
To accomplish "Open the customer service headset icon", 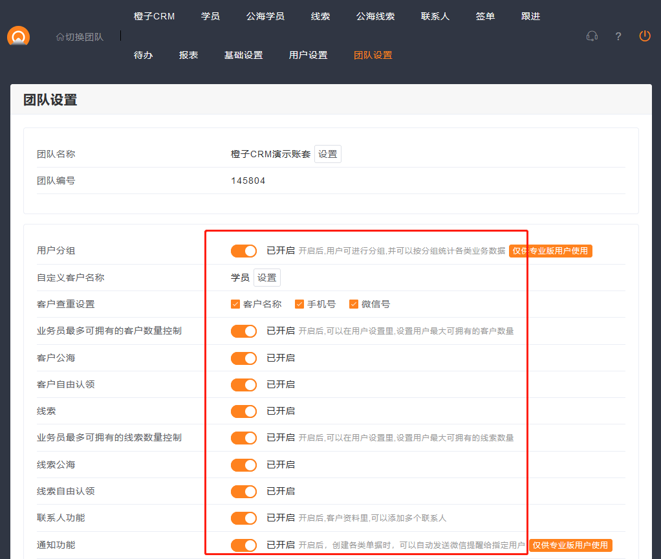I will (x=591, y=36).
